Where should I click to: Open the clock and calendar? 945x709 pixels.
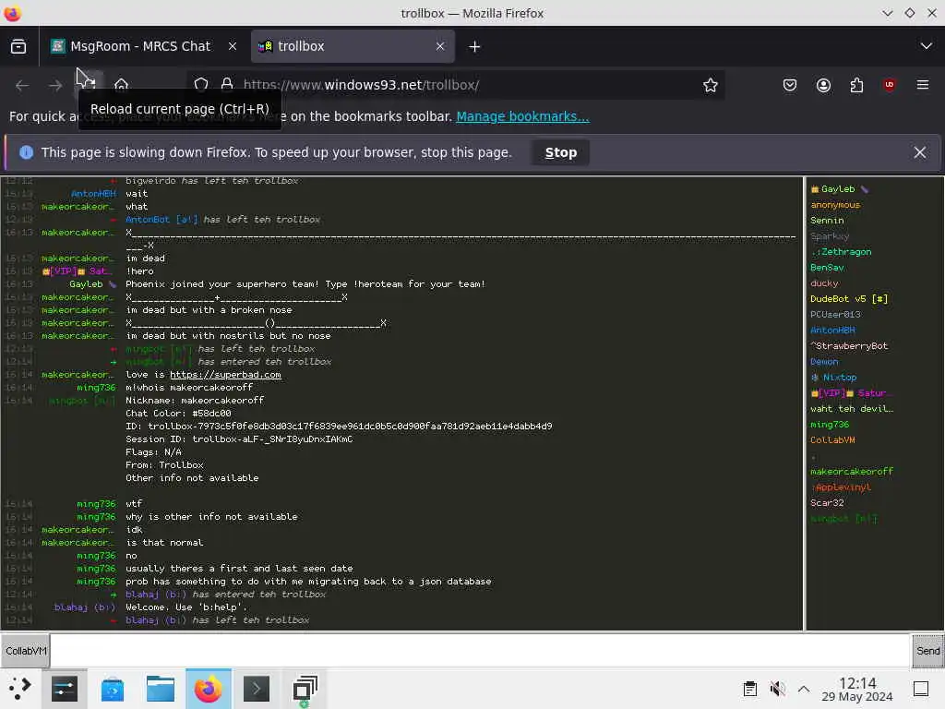[856, 689]
